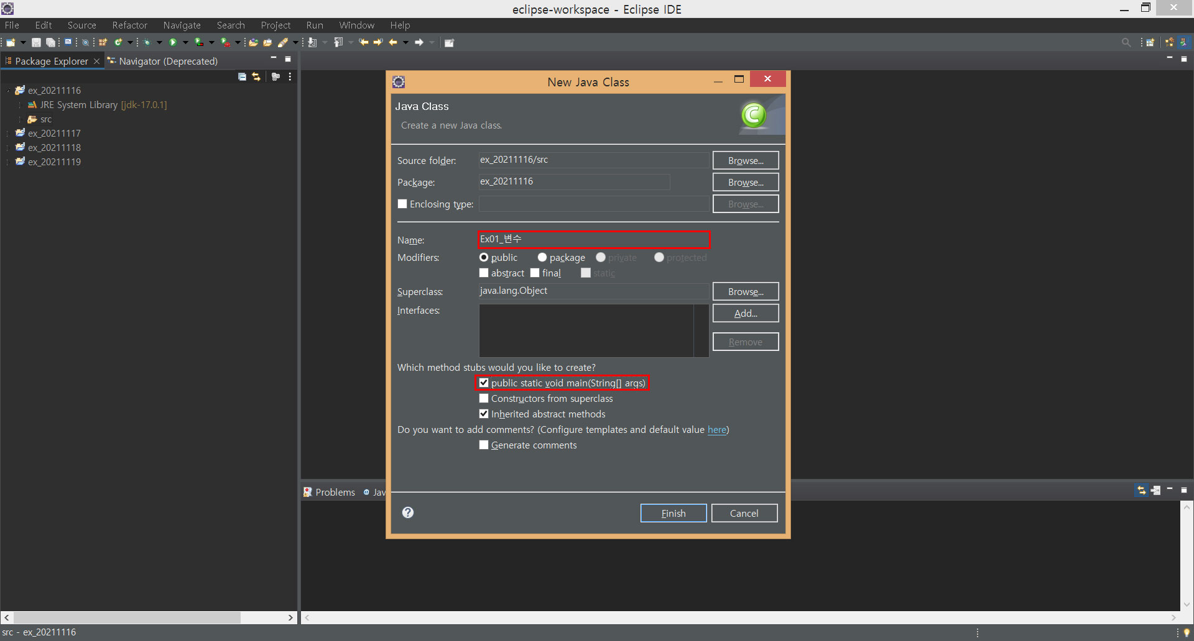Enable Constructors from superclass checkbox
1194x641 pixels.
[x=484, y=398]
